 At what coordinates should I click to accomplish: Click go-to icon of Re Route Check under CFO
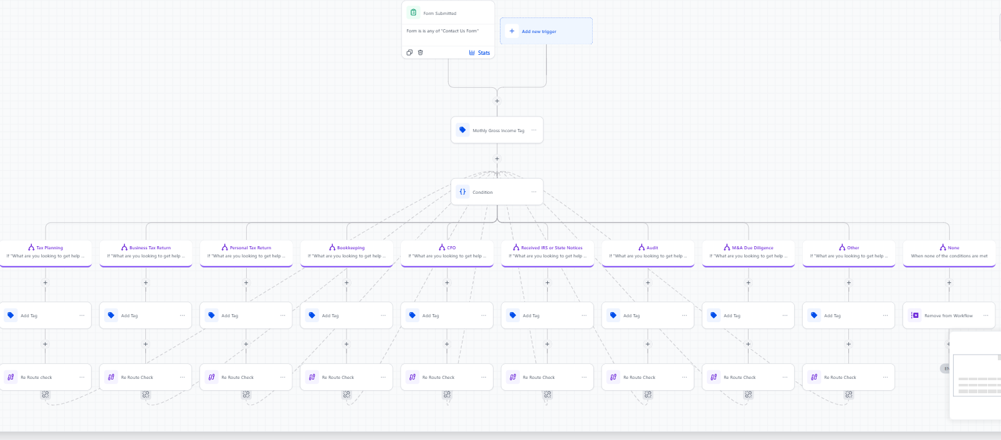click(x=413, y=377)
